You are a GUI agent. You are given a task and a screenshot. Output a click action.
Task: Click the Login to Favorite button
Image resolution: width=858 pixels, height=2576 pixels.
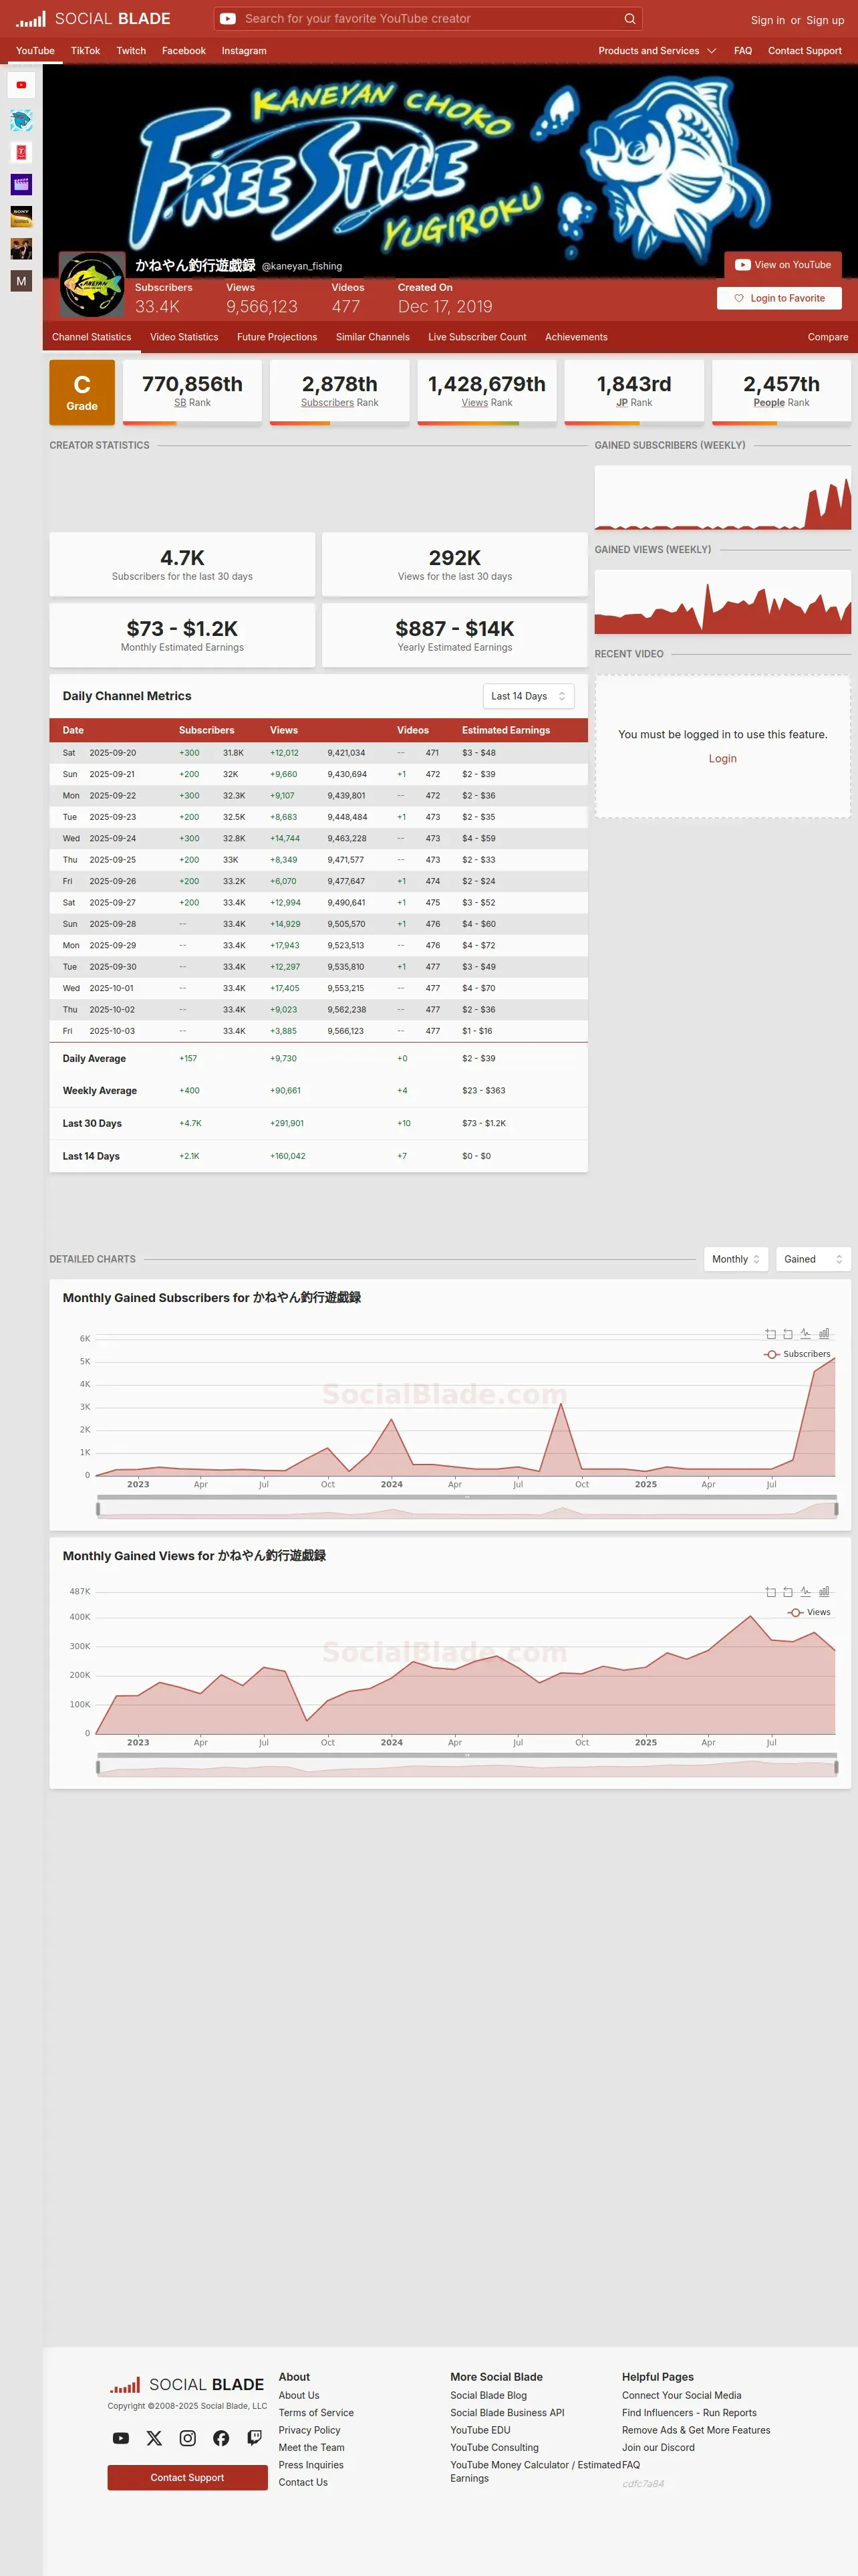779,298
